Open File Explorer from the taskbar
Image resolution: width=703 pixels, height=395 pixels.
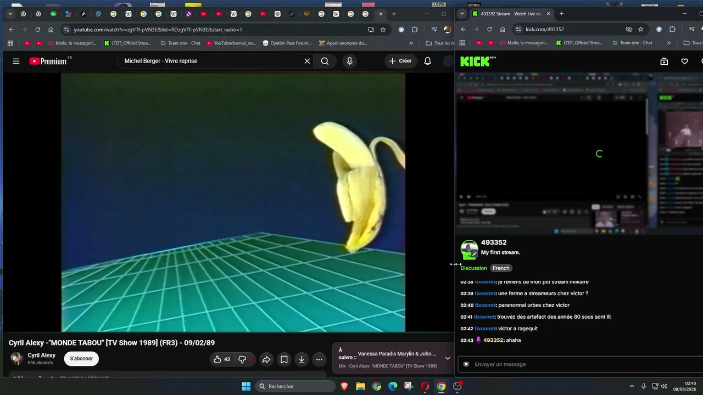(x=360, y=386)
